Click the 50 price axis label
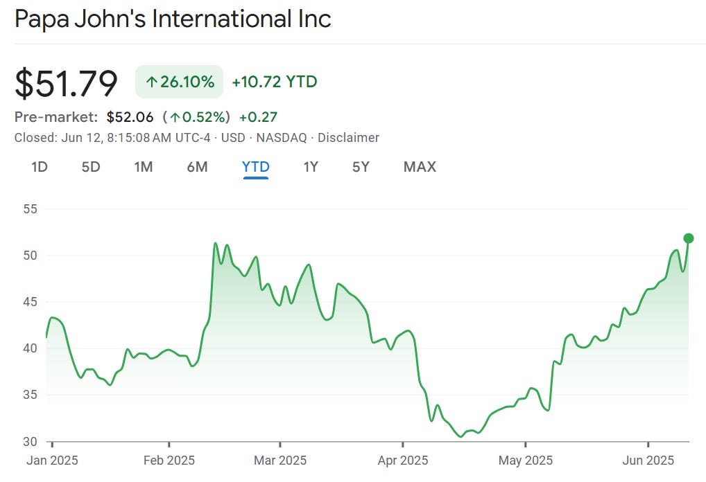The height and width of the screenshot is (482, 706). 30,256
